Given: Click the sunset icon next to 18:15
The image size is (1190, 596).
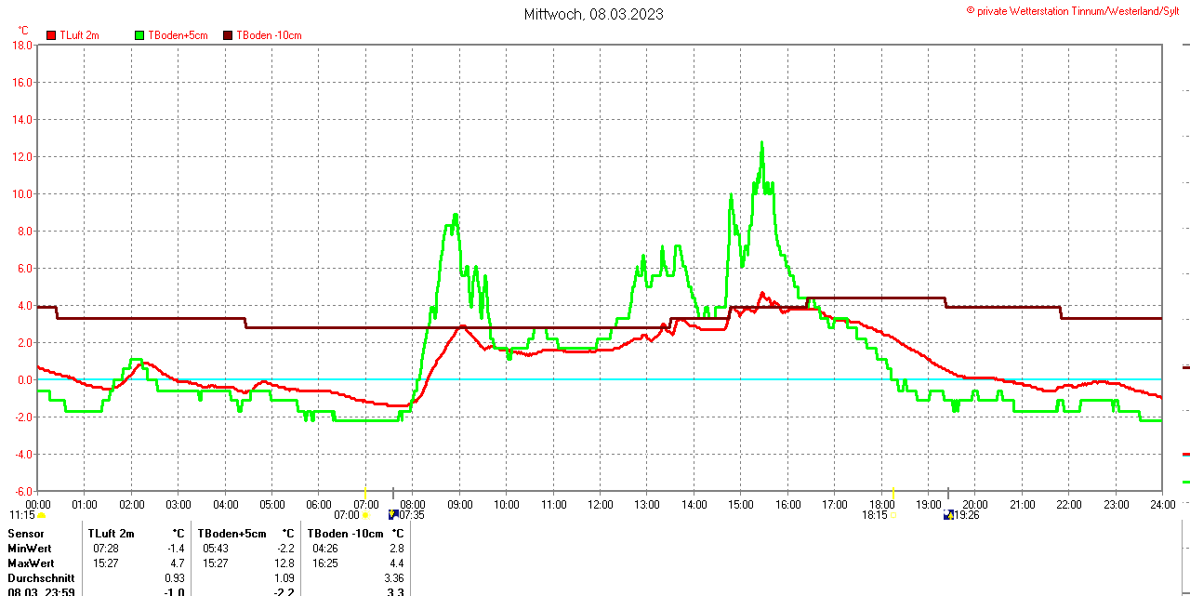Looking at the screenshot, I should coord(893,515).
